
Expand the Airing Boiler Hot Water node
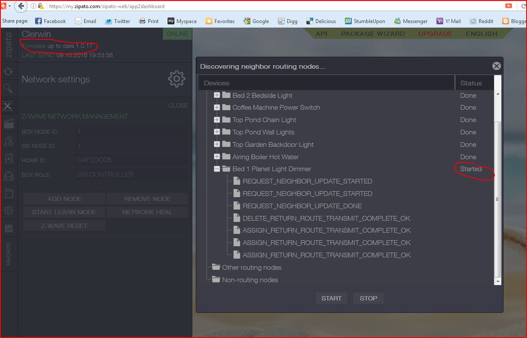(217, 157)
